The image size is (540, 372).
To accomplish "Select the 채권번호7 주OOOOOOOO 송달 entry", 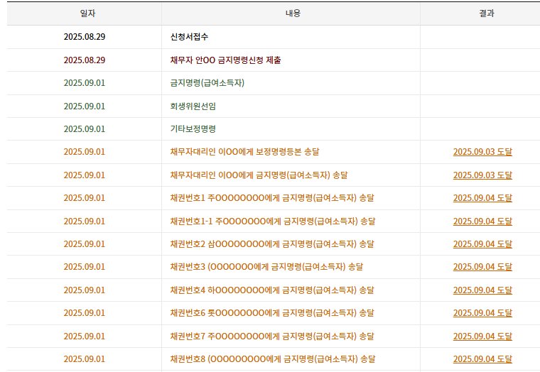I will pyautogui.click(x=272, y=337).
